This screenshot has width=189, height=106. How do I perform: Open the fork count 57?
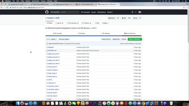pos(140,18)
